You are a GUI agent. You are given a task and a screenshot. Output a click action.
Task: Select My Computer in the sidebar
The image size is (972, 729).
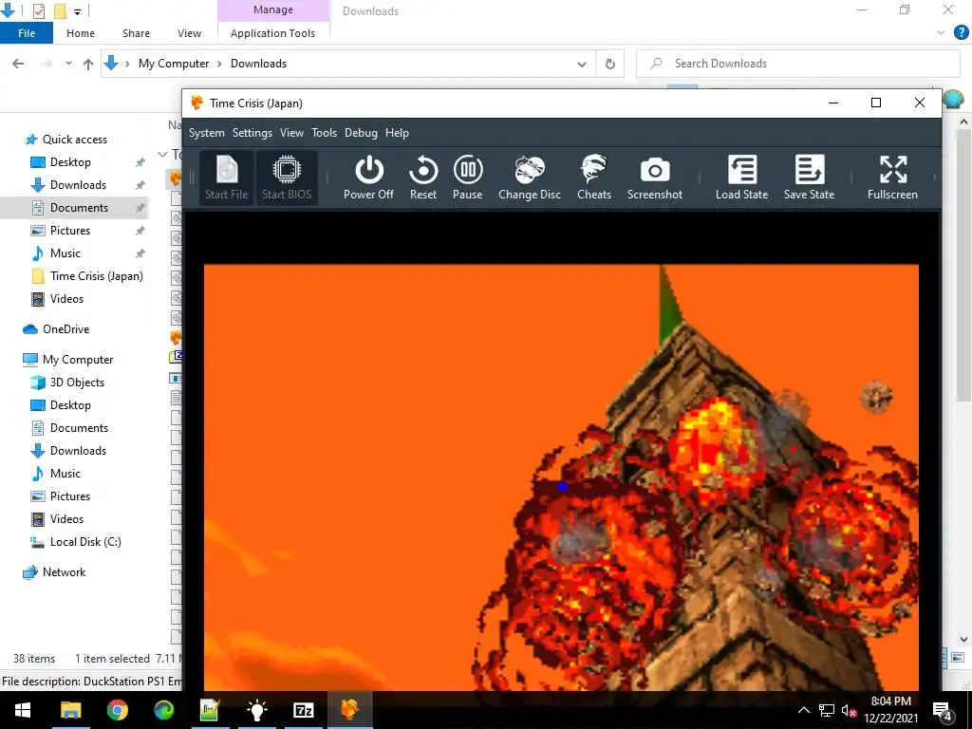(x=78, y=360)
